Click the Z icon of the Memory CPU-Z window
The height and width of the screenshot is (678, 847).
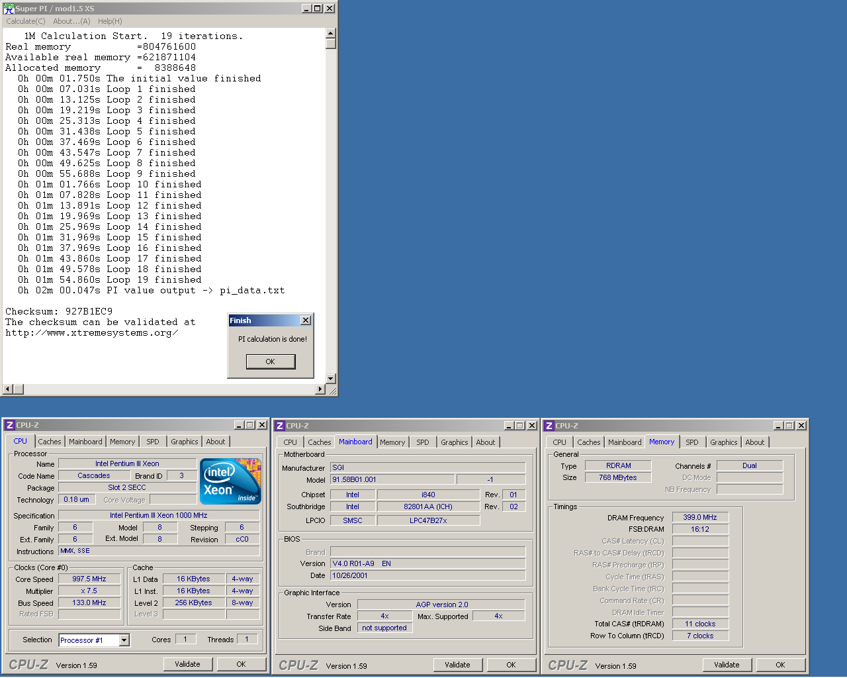coord(549,426)
